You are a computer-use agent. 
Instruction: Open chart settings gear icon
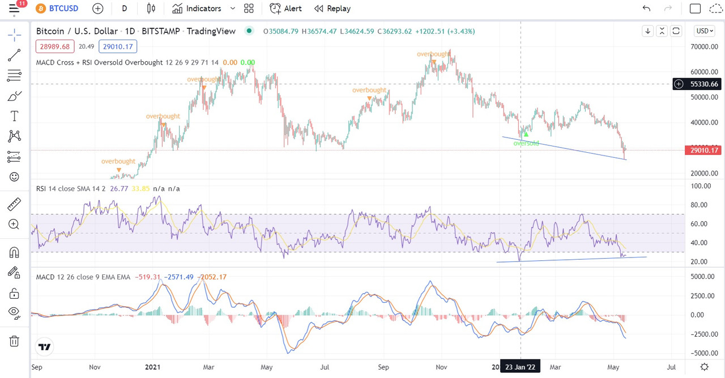(704, 367)
